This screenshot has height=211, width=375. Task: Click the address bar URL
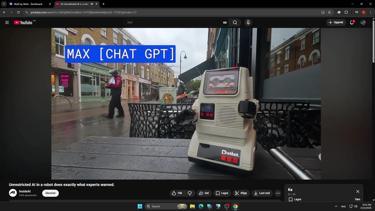coord(83,12)
